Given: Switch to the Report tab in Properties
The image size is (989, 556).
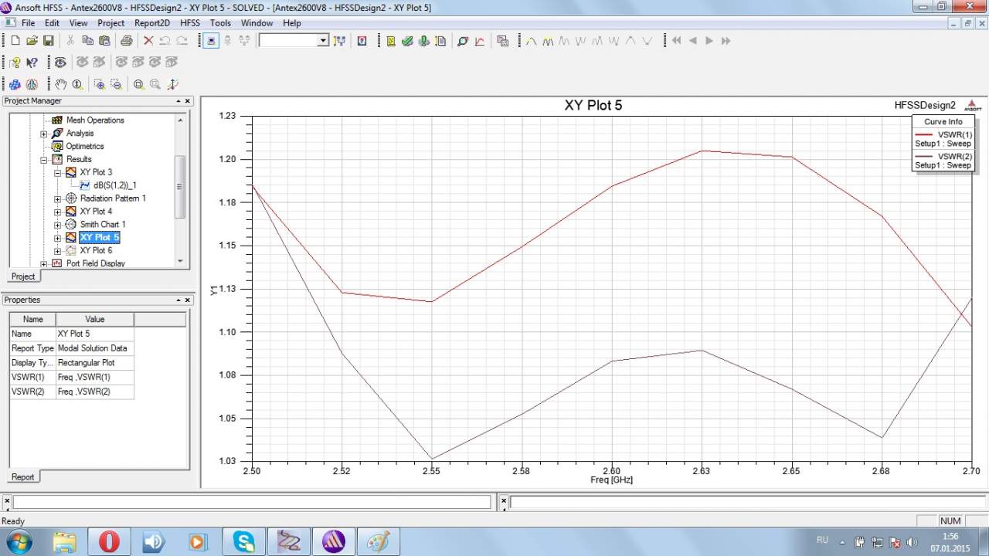Looking at the screenshot, I should 22,476.
